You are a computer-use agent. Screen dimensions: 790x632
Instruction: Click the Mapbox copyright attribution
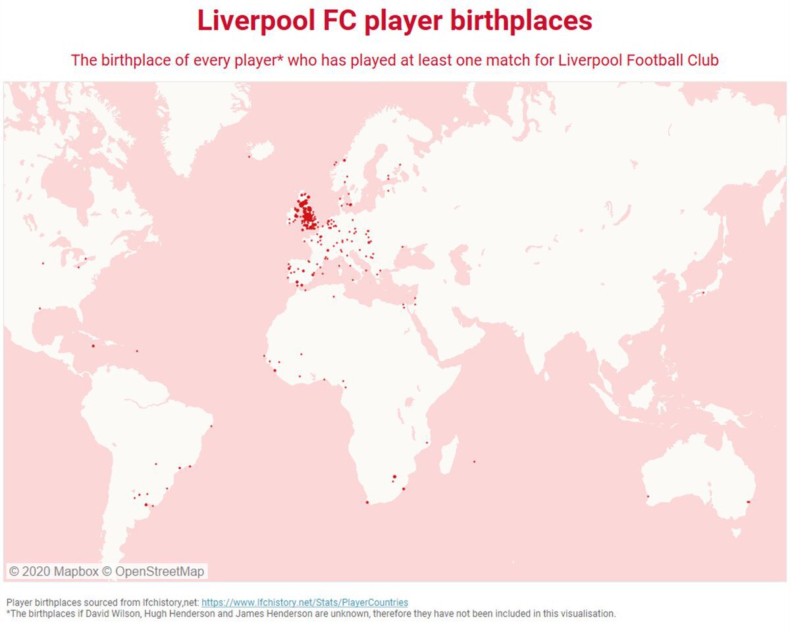tap(53, 571)
